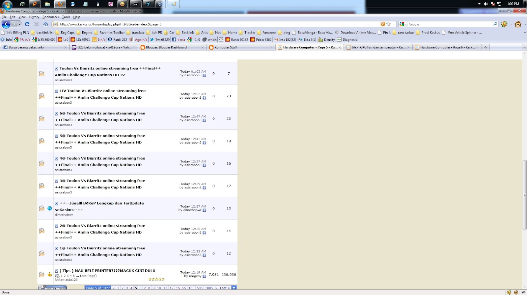Jump to 'Last »' page link

tap(225, 288)
